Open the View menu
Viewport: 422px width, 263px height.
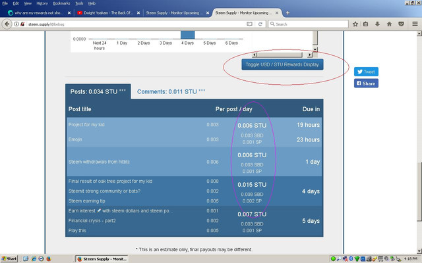coord(28,3)
